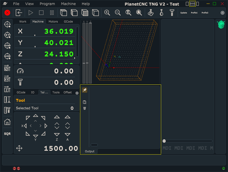Expand more tabs beside Offset tab
Viewport: 228px width, 172px height.
77,93
